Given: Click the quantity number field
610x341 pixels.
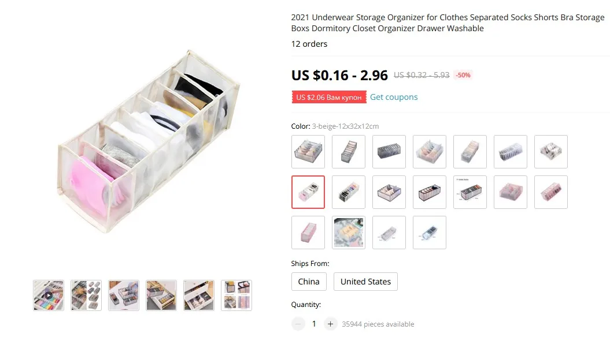Looking at the screenshot, I should click(x=314, y=324).
